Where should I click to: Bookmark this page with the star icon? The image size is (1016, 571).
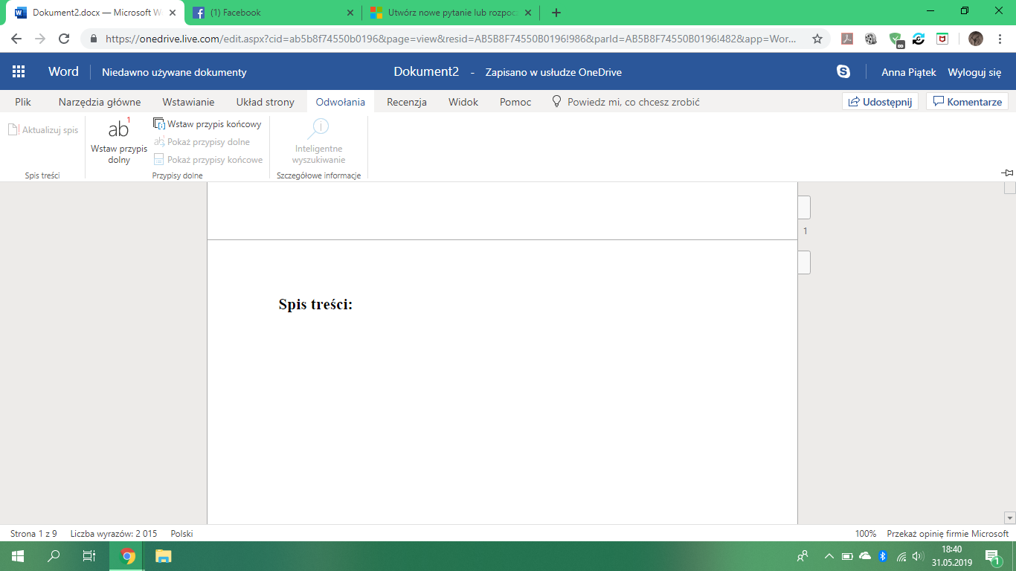coord(817,39)
